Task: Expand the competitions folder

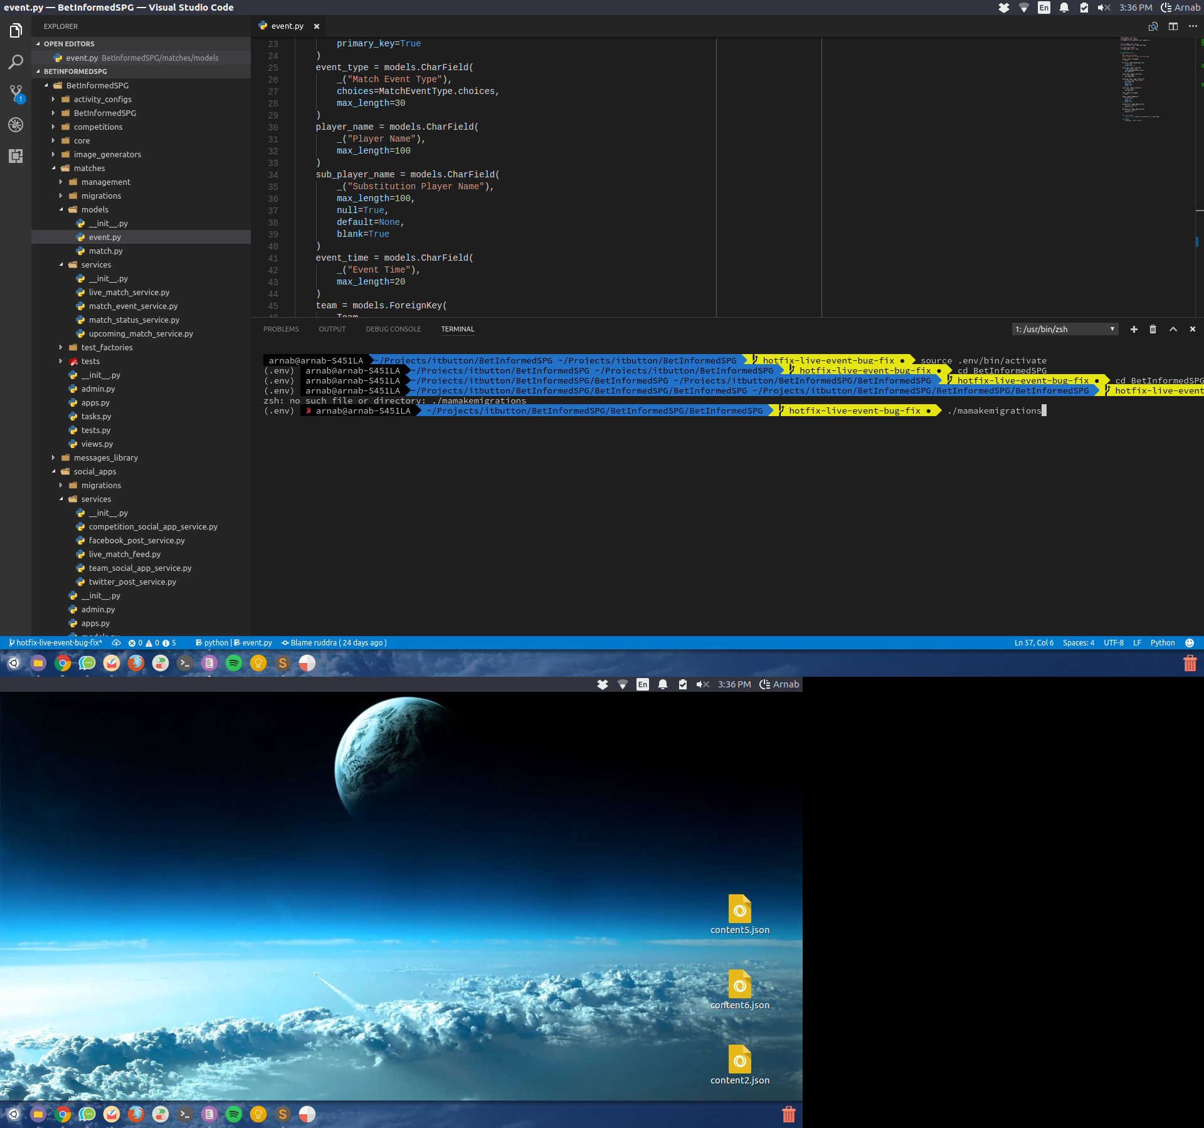Action: 98,127
